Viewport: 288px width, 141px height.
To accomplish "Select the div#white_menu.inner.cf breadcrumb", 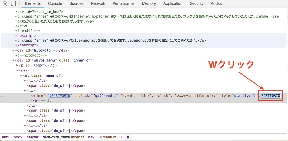I will tap(63, 137).
